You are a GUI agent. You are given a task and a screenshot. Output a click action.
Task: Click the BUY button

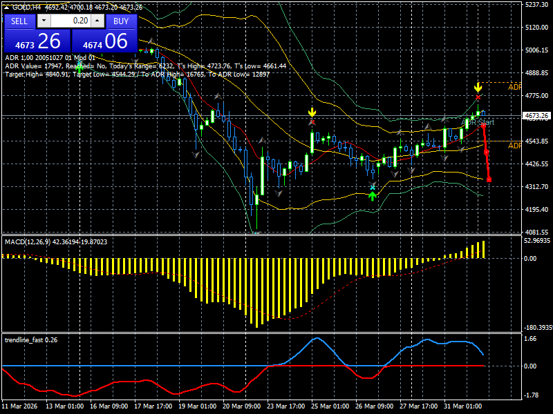121,21
